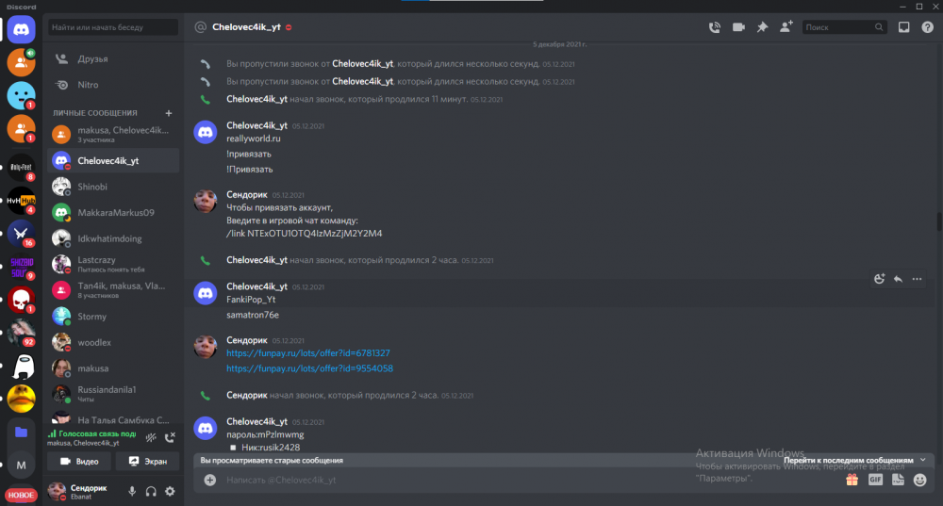The width and height of the screenshot is (943, 506).
Task: Open DM with Stormy
Action: [x=113, y=316]
